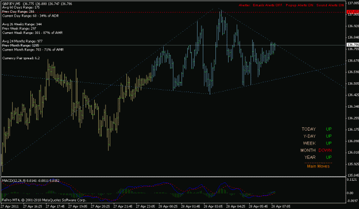This screenshot has height=209, width=359.
Task: Click the 0.1121 value on MACD scale
Action: click(353, 179)
